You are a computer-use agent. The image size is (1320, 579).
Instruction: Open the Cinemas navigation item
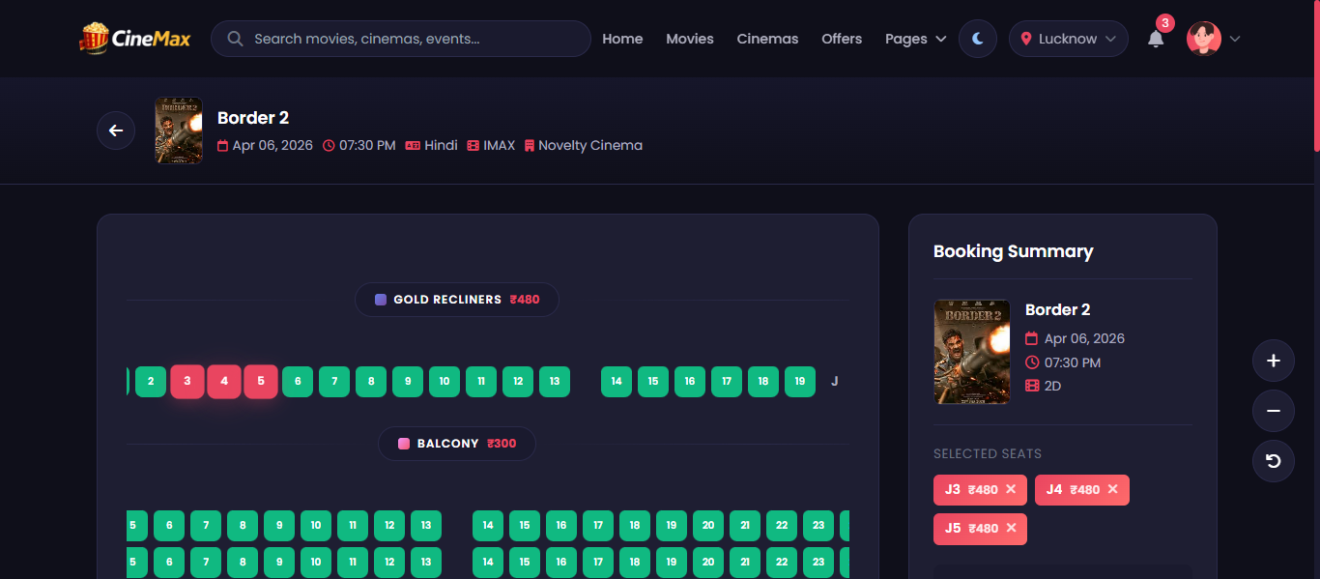[x=767, y=39]
